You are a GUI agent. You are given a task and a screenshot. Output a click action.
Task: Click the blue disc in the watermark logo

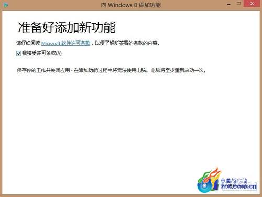(x=204, y=186)
